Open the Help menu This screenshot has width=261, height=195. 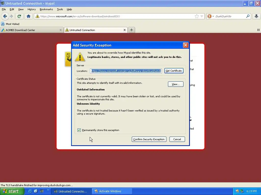[x=69, y=9]
